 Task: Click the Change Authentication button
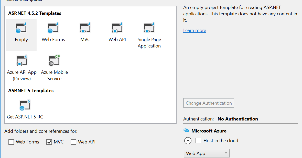[x=209, y=103]
